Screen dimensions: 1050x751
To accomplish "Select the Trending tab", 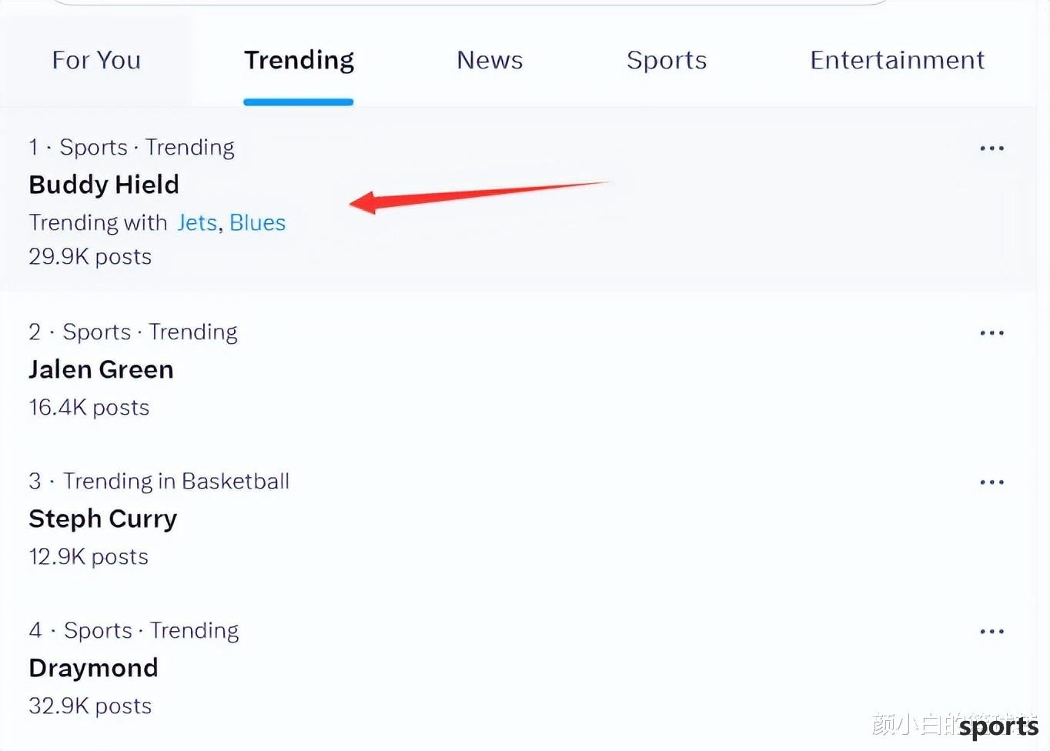I will tap(299, 60).
